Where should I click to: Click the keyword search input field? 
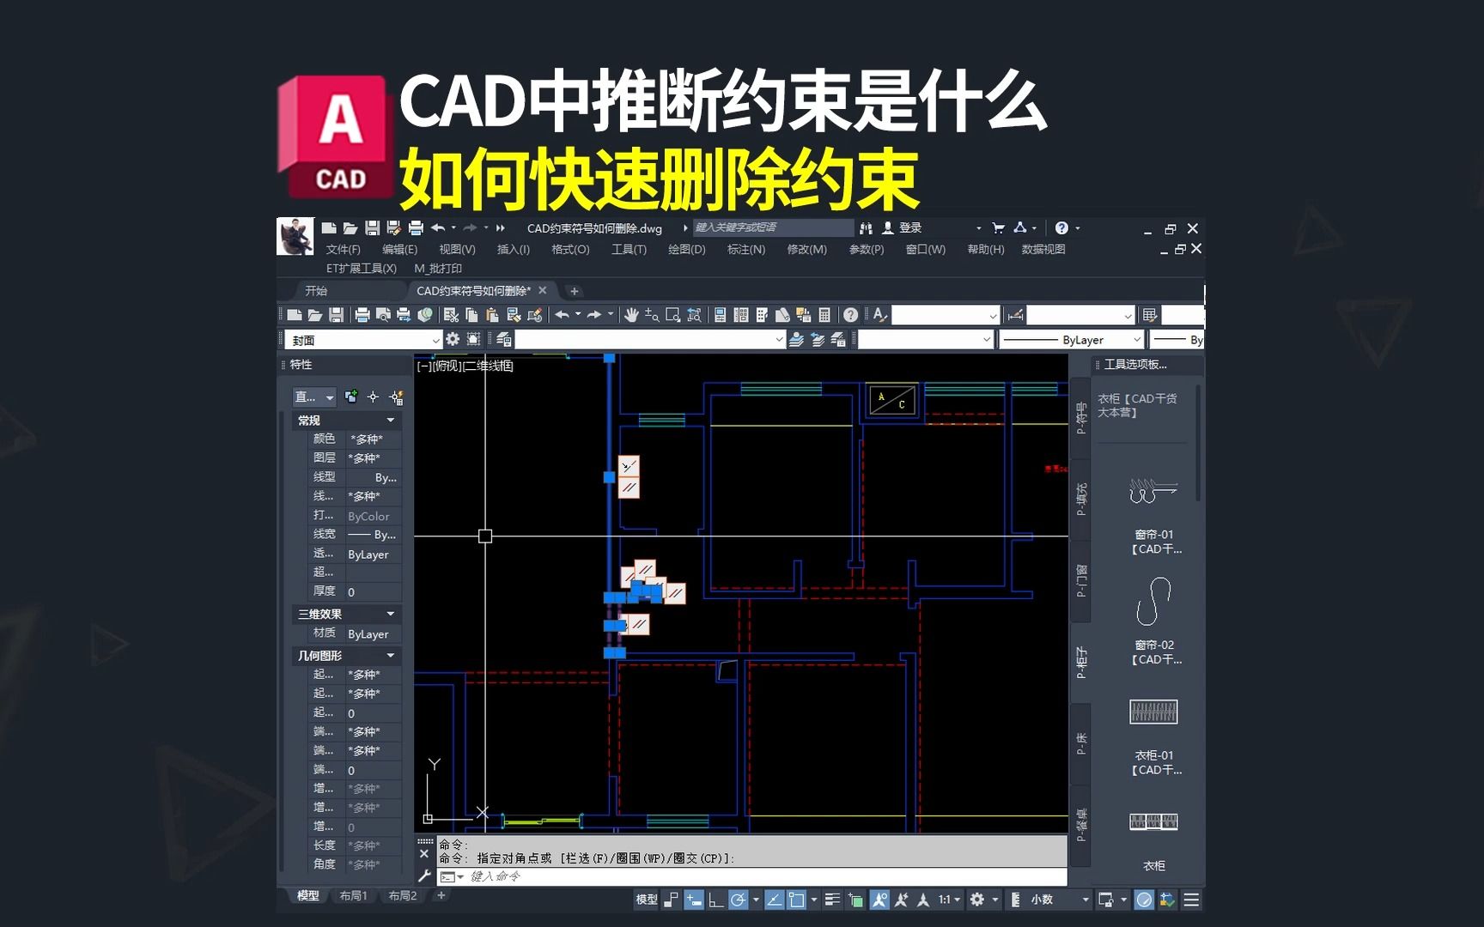pyautogui.click(x=773, y=228)
